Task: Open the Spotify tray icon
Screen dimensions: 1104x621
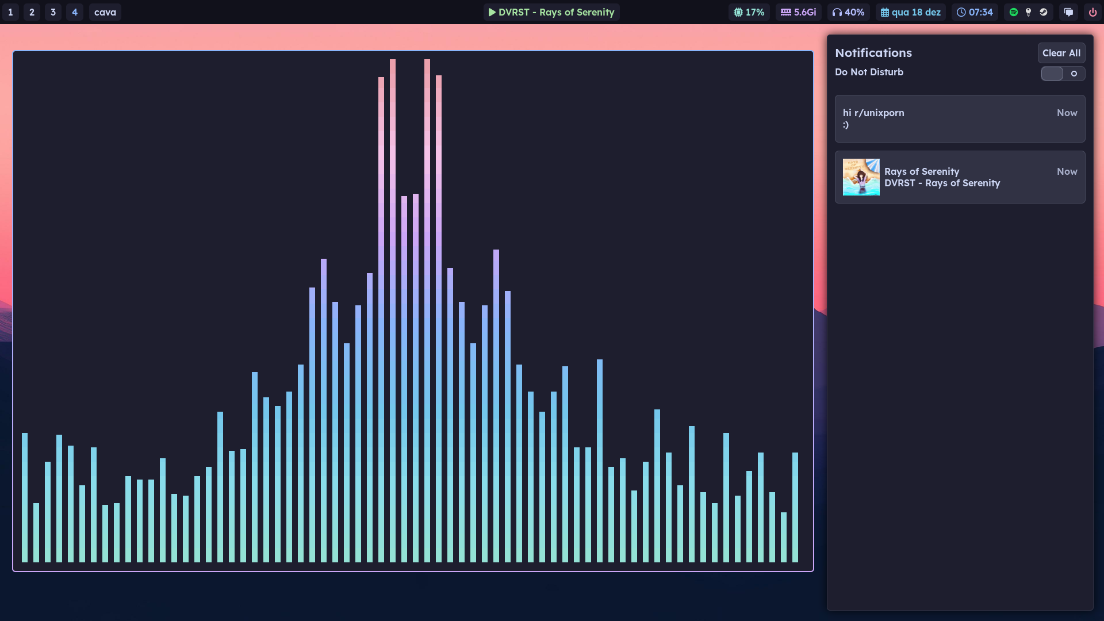Action: (1014, 12)
